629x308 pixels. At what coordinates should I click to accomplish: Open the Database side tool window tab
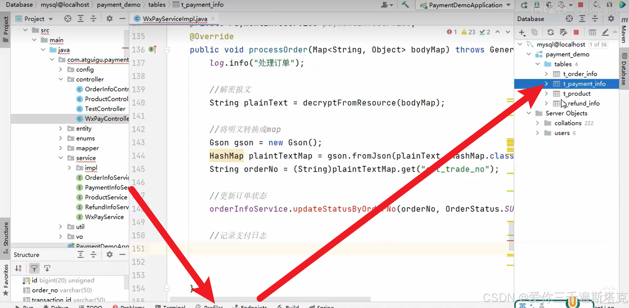click(624, 69)
